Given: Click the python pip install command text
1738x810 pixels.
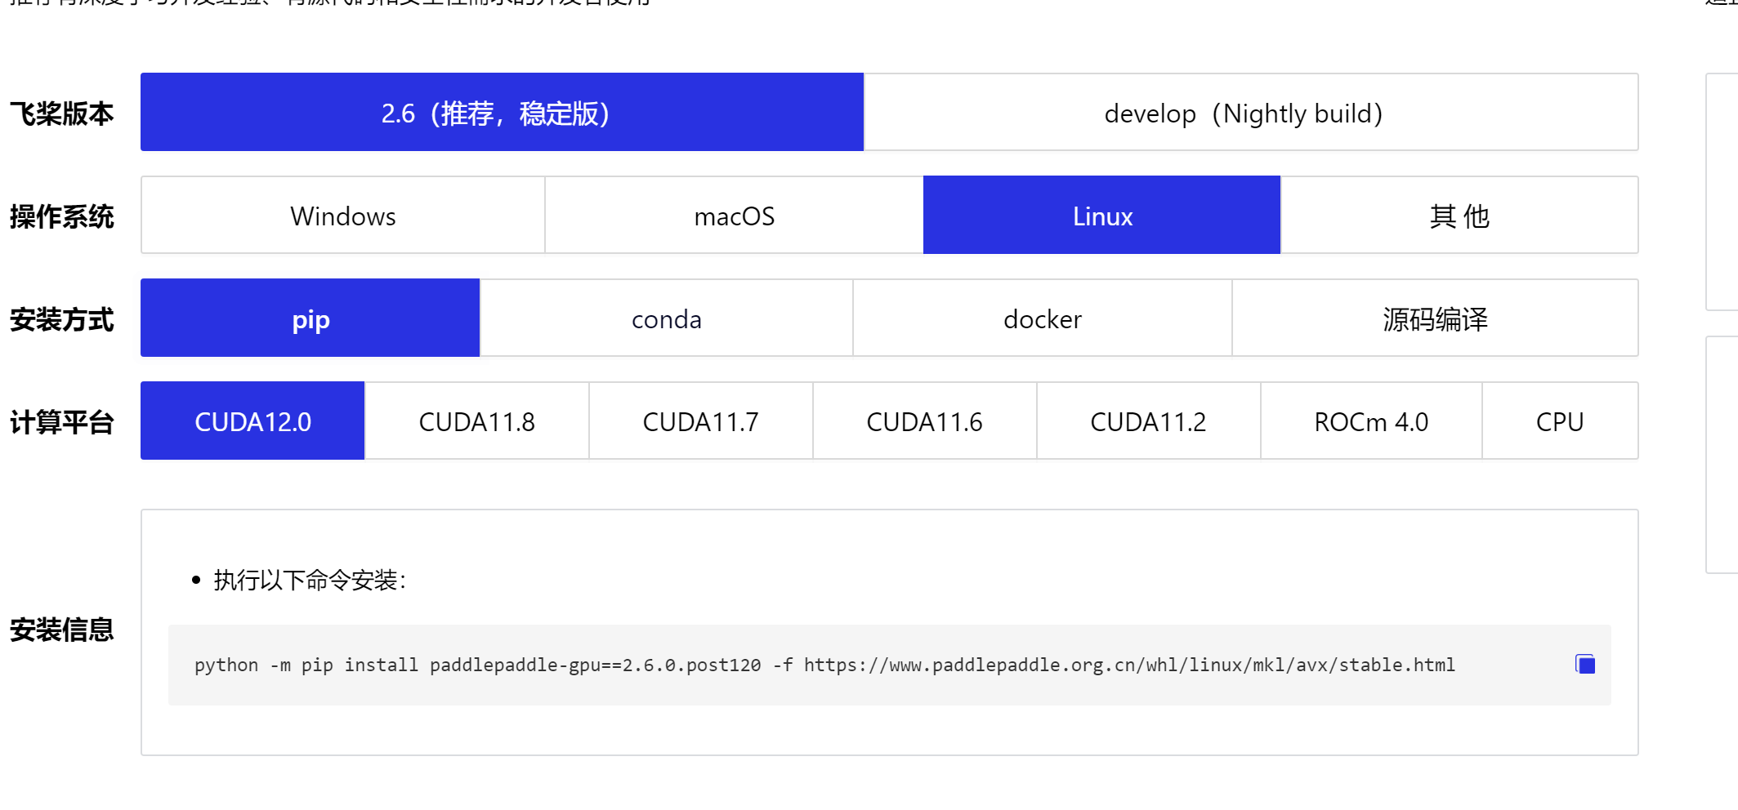Looking at the screenshot, I should pos(824,665).
